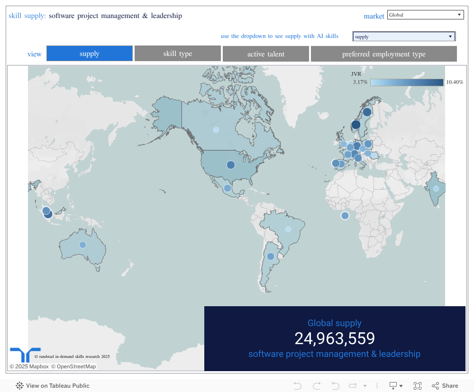474x392 pixels.
Task: Open the supply dropdown to see AI skills
Action: [403, 36]
